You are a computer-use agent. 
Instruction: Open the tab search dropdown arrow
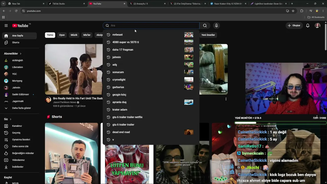tap(3, 4)
